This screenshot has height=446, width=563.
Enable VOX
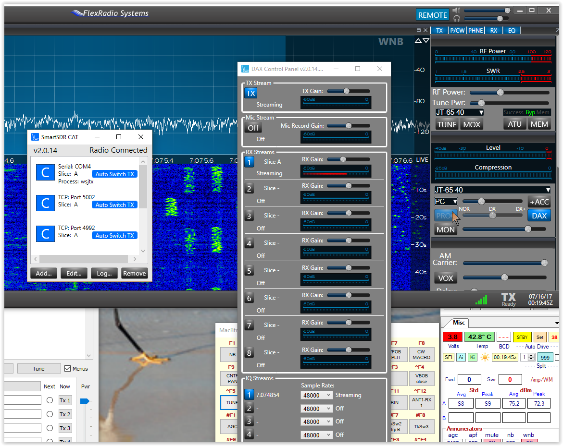pos(445,277)
